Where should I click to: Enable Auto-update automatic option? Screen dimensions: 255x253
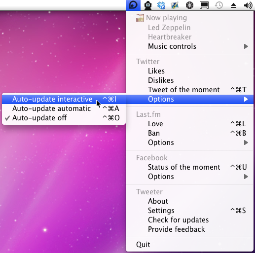pos(64,108)
